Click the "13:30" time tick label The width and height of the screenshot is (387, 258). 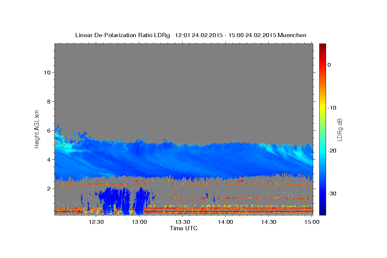pos(183,222)
